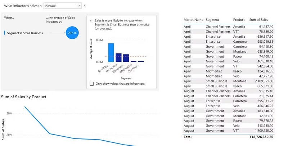Click the Product column header

pos(239,20)
